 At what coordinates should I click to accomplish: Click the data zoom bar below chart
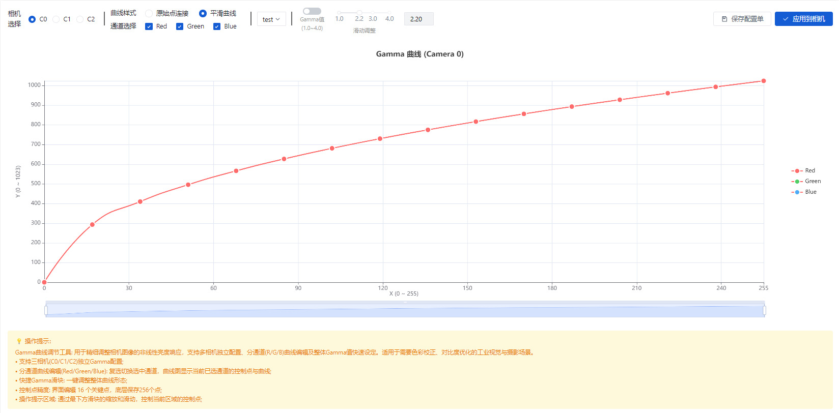405,310
